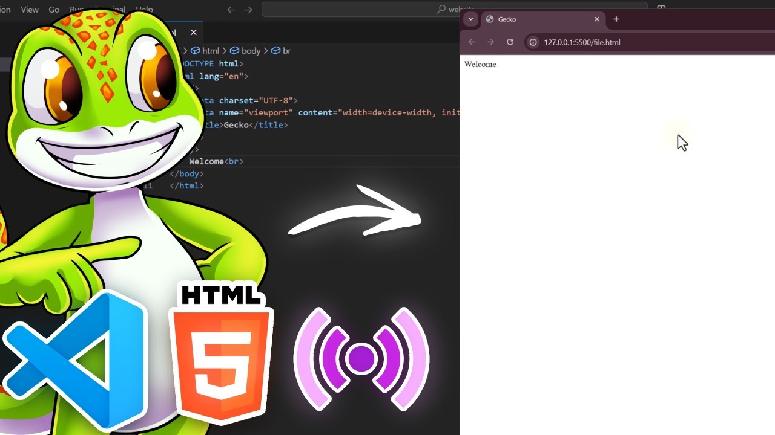This screenshot has width=775, height=435.
Task: Switch to the Gecko browser tab
Action: point(542,19)
